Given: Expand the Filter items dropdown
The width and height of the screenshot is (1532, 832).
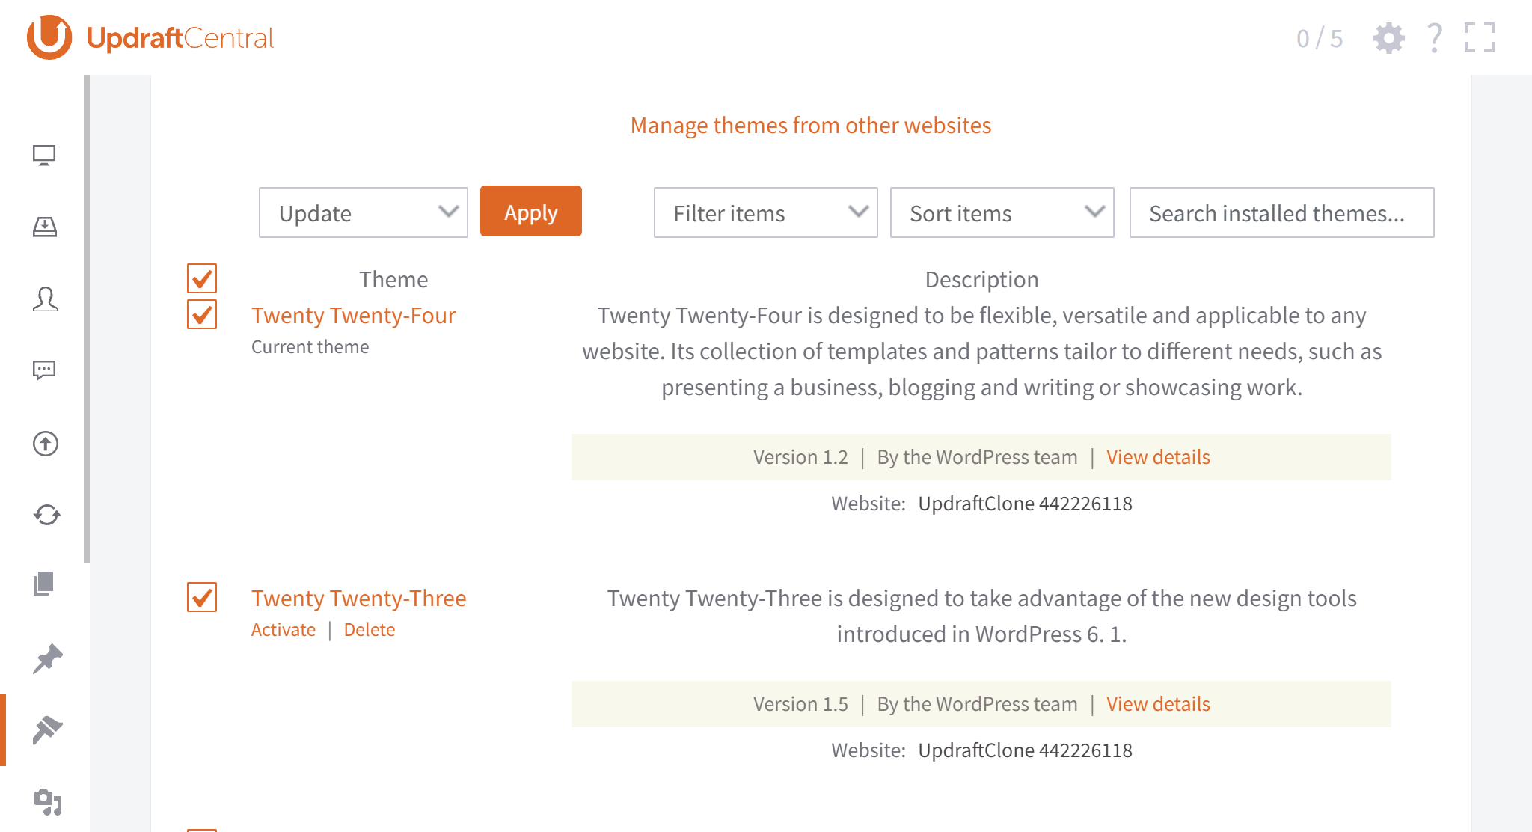Looking at the screenshot, I should [765, 213].
